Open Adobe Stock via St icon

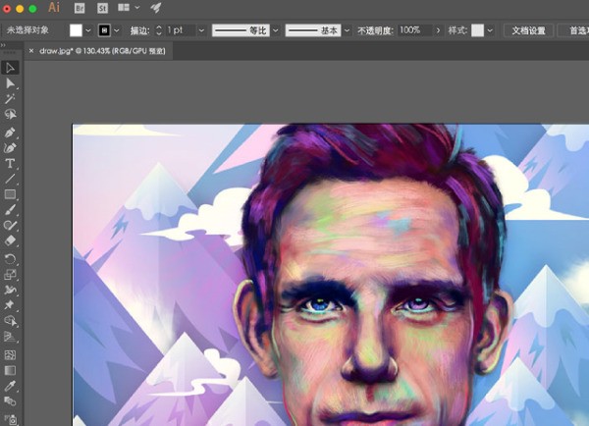coord(101,8)
